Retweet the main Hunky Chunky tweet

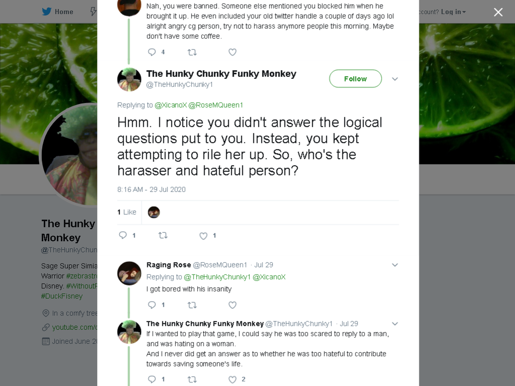click(163, 235)
